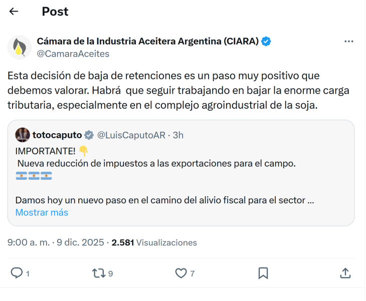Click the reply speech bubble icon
The width and height of the screenshot is (366, 301).
click(x=17, y=273)
